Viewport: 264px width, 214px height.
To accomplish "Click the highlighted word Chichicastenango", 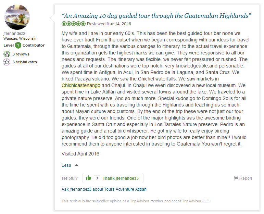I will coord(81,85).
